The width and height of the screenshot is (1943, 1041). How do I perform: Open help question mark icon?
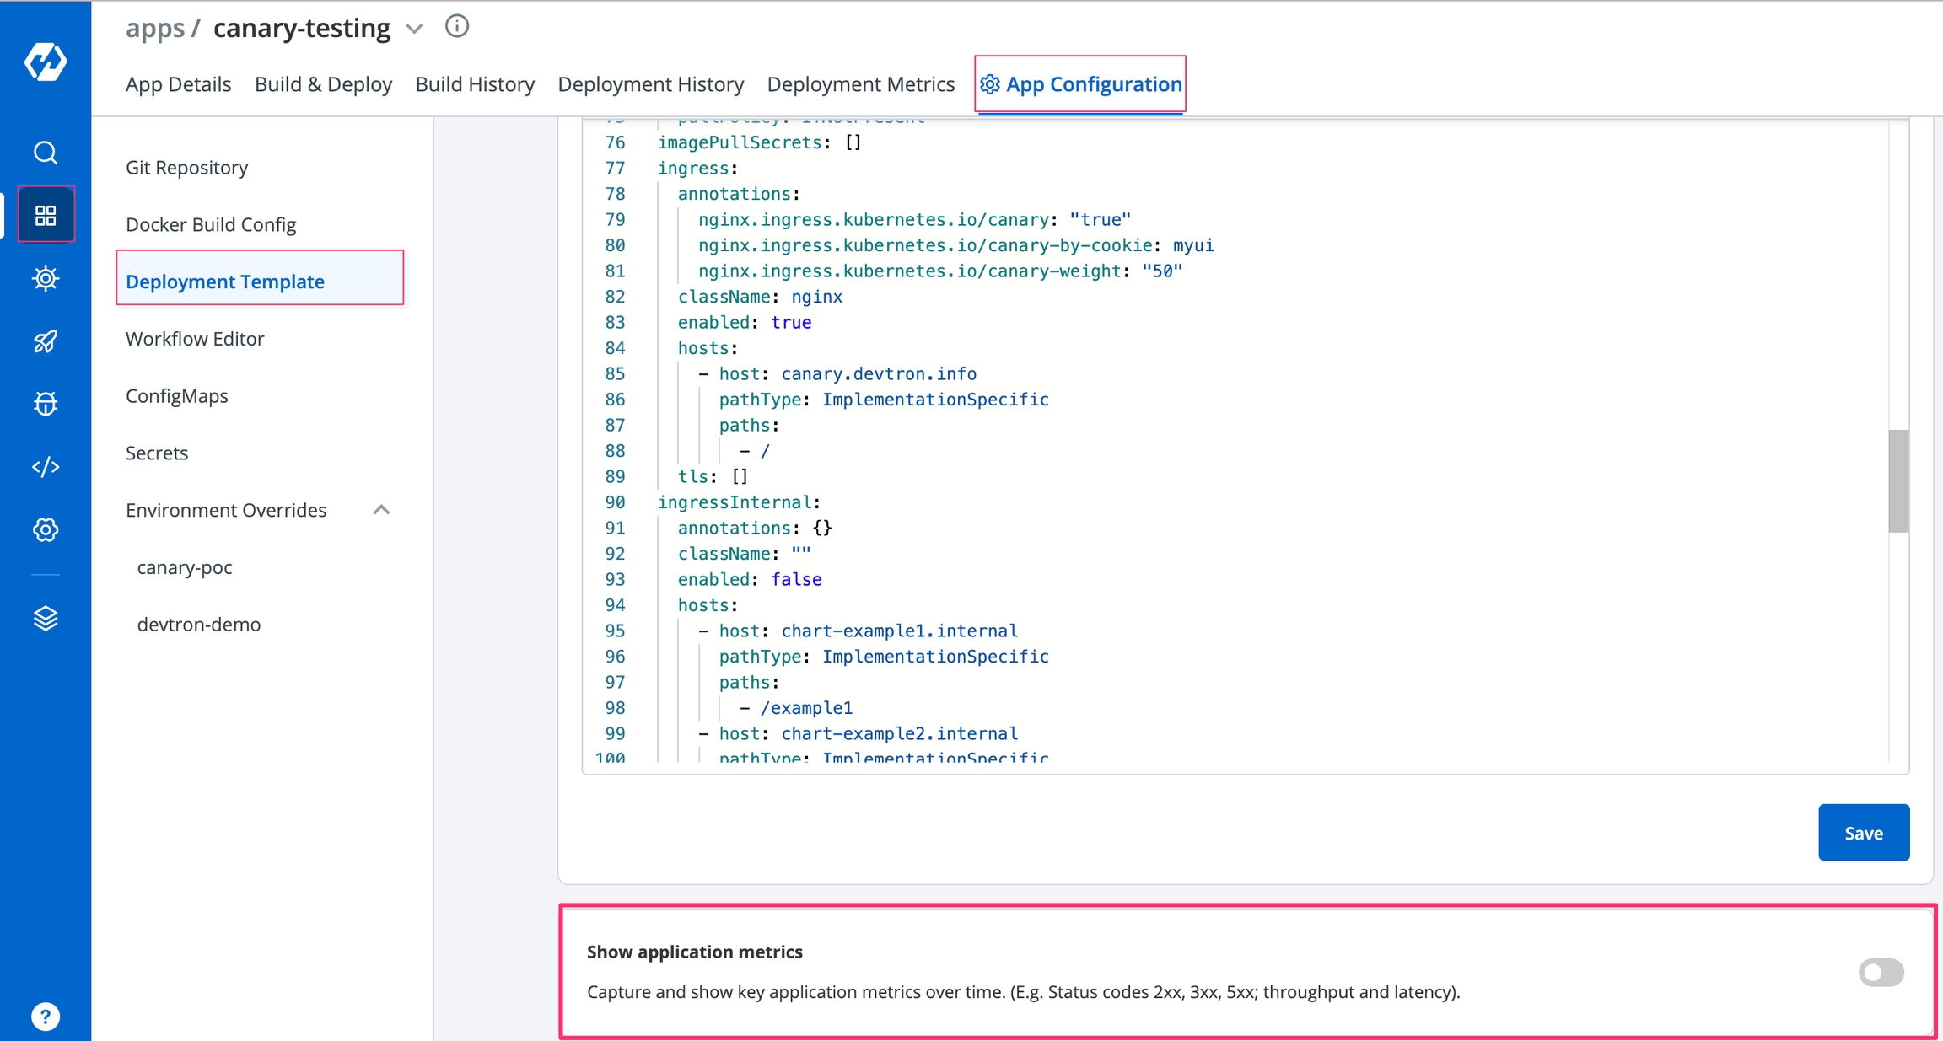[x=46, y=1017]
